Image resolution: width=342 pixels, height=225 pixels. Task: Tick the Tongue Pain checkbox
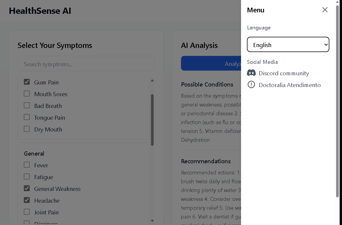[27, 117]
